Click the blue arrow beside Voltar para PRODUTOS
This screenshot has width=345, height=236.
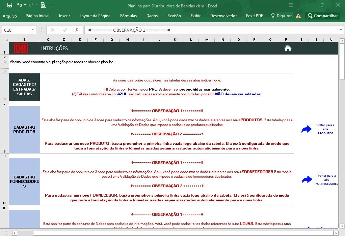coord(307,129)
